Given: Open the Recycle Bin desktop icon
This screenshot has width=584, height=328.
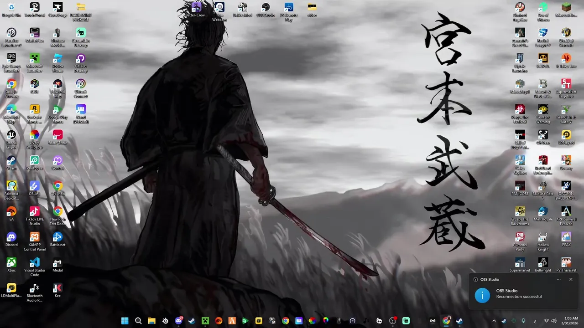Looking at the screenshot, I should 11,10.
